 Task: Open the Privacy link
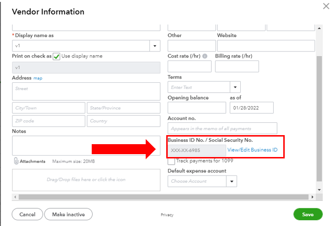coord(167,215)
